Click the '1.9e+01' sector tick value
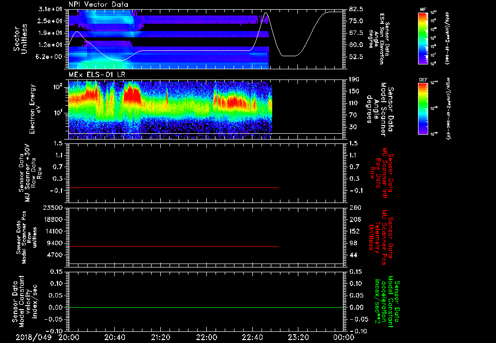Screen dimensions: 496x343 coord(50,33)
